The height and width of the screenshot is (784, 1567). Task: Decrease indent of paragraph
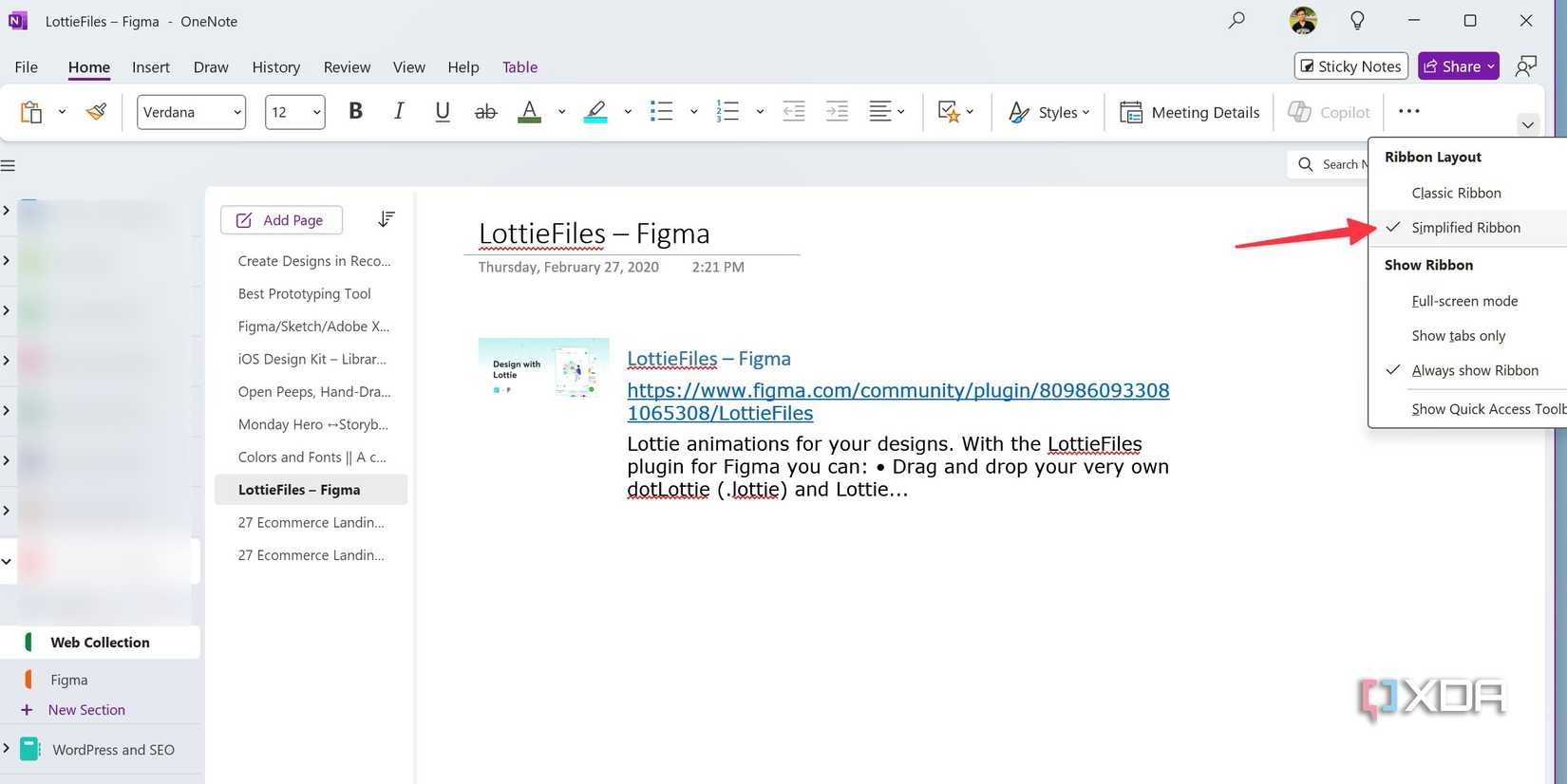[x=793, y=112]
